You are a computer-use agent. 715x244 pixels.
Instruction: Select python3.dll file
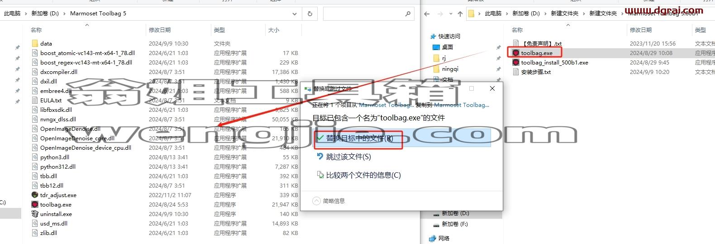pos(55,157)
